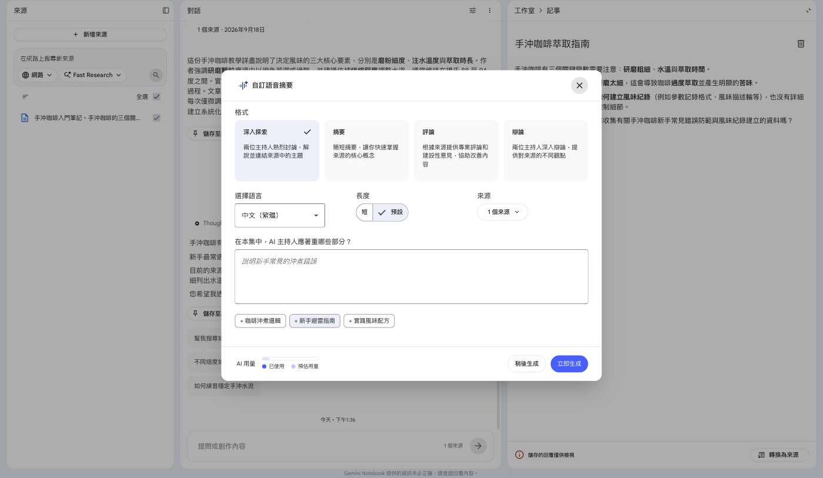Open the Fast Research mode dropdown

coord(93,75)
